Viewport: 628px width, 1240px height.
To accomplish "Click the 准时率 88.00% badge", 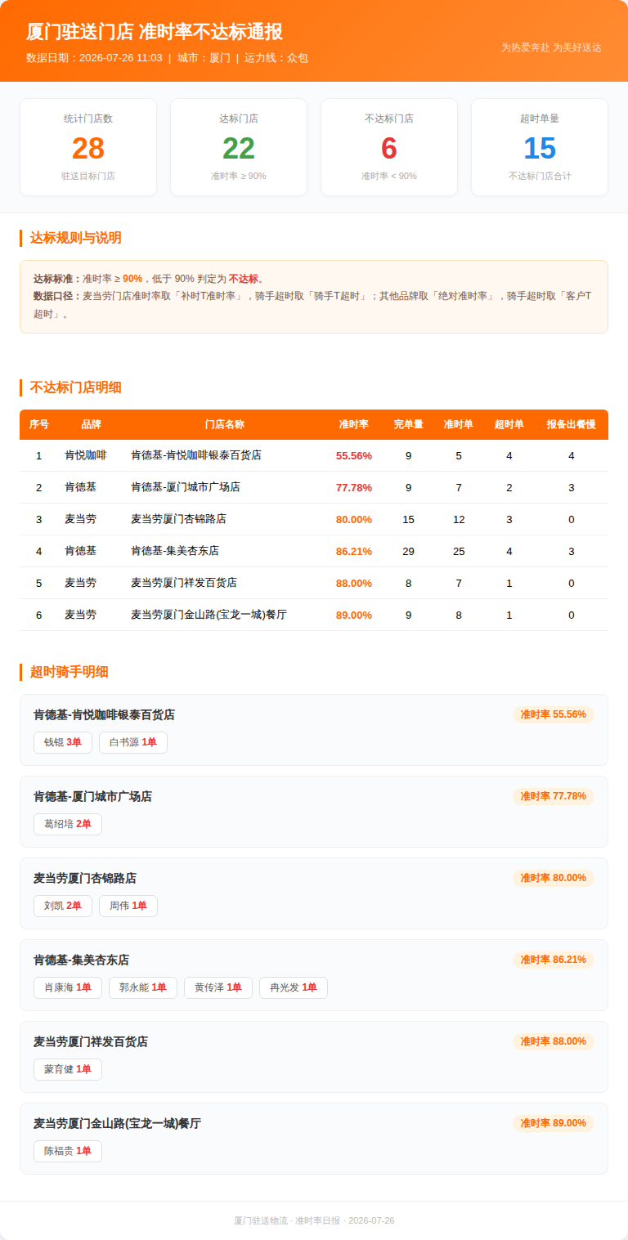I will pos(554,1041).
